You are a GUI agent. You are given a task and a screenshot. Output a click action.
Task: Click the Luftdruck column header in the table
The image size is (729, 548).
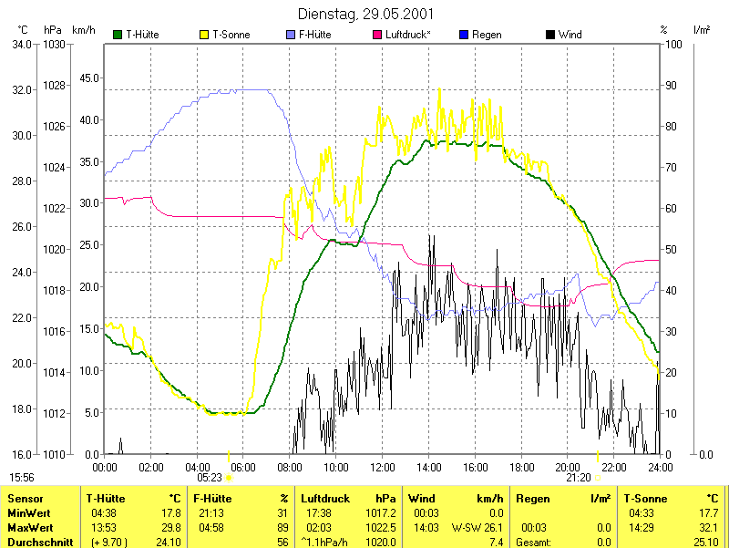point(325,499)
